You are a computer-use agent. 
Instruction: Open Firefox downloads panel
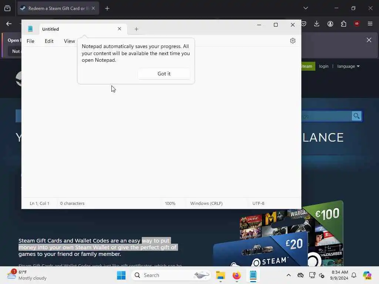click(317, 24)
